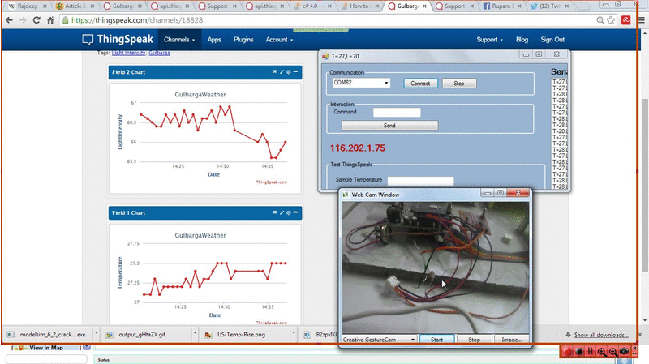Open options arrow for modelsim_6_2_crack download
The height and width of the screenshot is (364, 649).
96,334
